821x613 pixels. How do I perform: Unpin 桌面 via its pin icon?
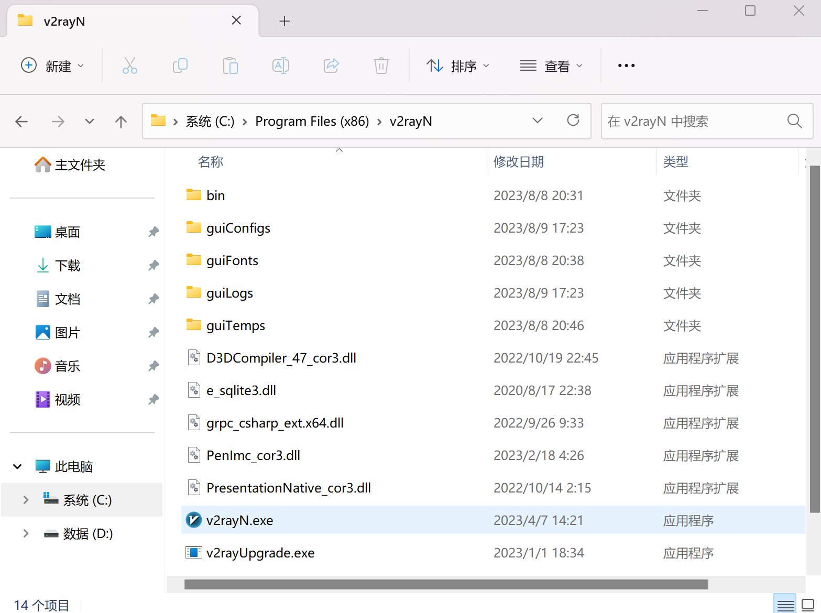(154, 232)
